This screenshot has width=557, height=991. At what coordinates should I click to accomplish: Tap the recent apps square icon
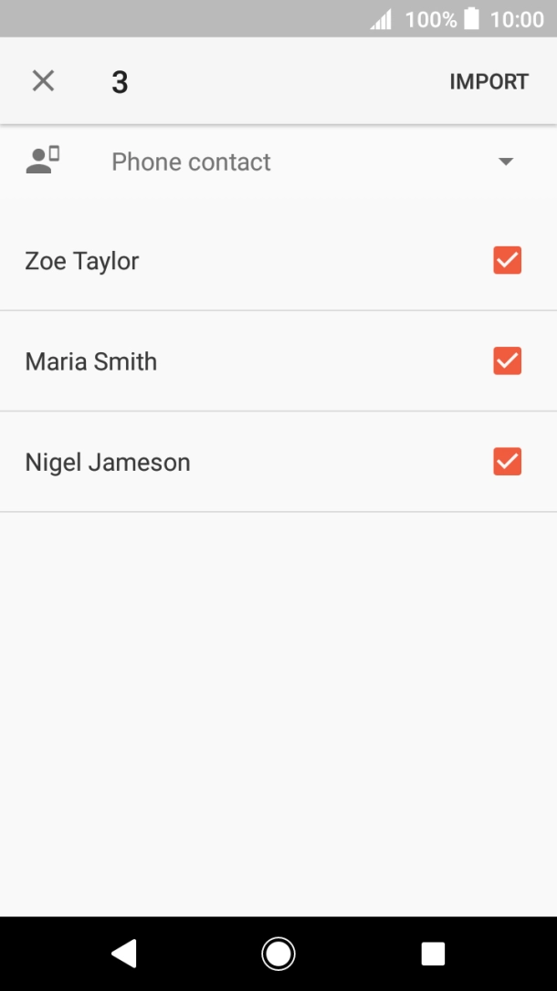point(433,954)
